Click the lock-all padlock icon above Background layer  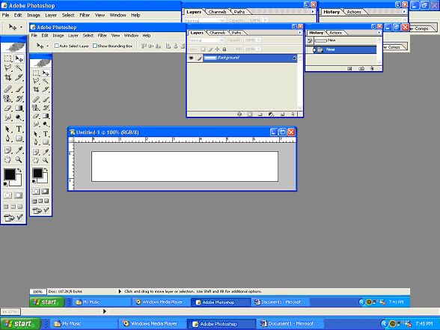click(224, 49)
